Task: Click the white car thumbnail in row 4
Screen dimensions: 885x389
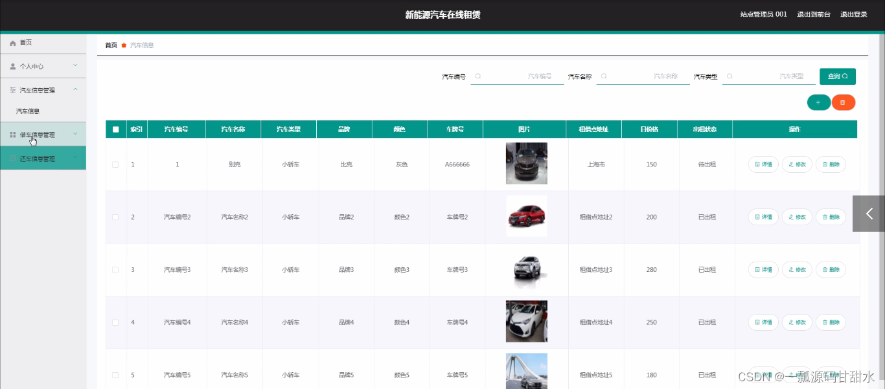Action: (x=527, y=321)
